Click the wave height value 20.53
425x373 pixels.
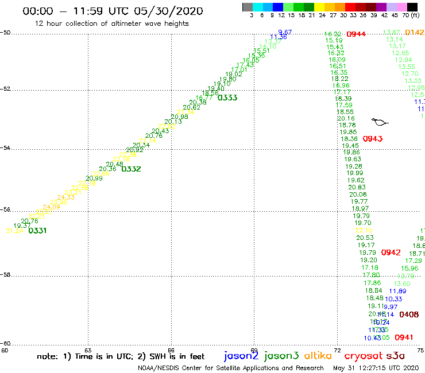click(x=365, y=238)
